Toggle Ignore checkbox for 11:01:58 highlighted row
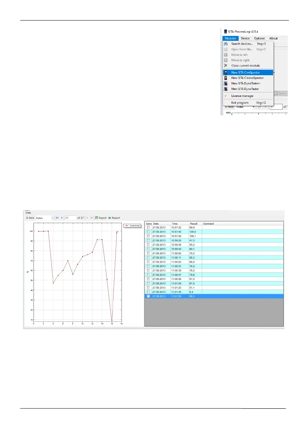308x437 pixels. pyautogui.click(x=148, y=296)
